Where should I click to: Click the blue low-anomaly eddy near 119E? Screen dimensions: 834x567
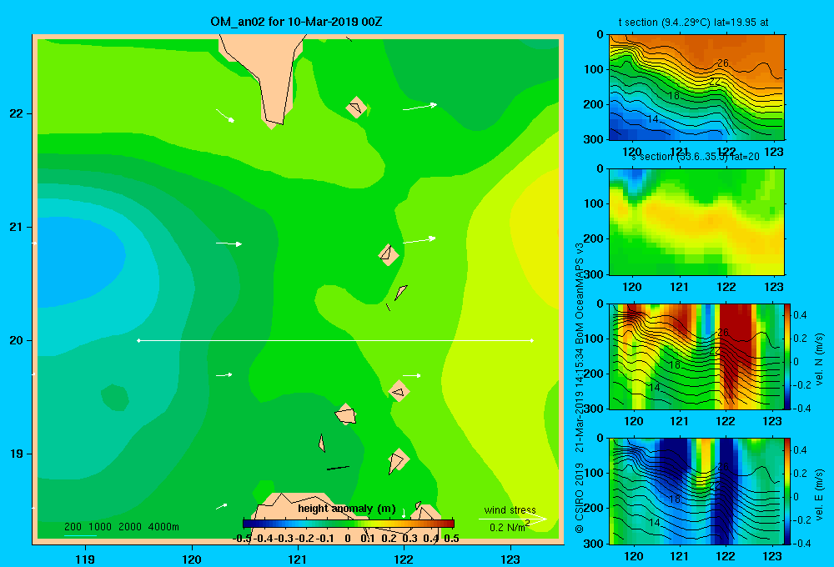[x=80, y=262]
